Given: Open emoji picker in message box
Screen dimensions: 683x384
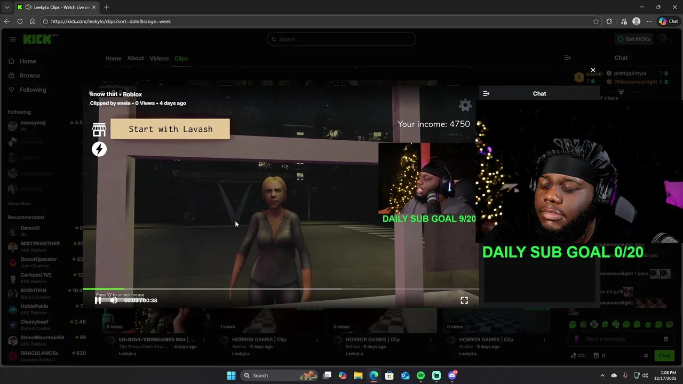Looking at the screenshot, I should tap(665, 339).
